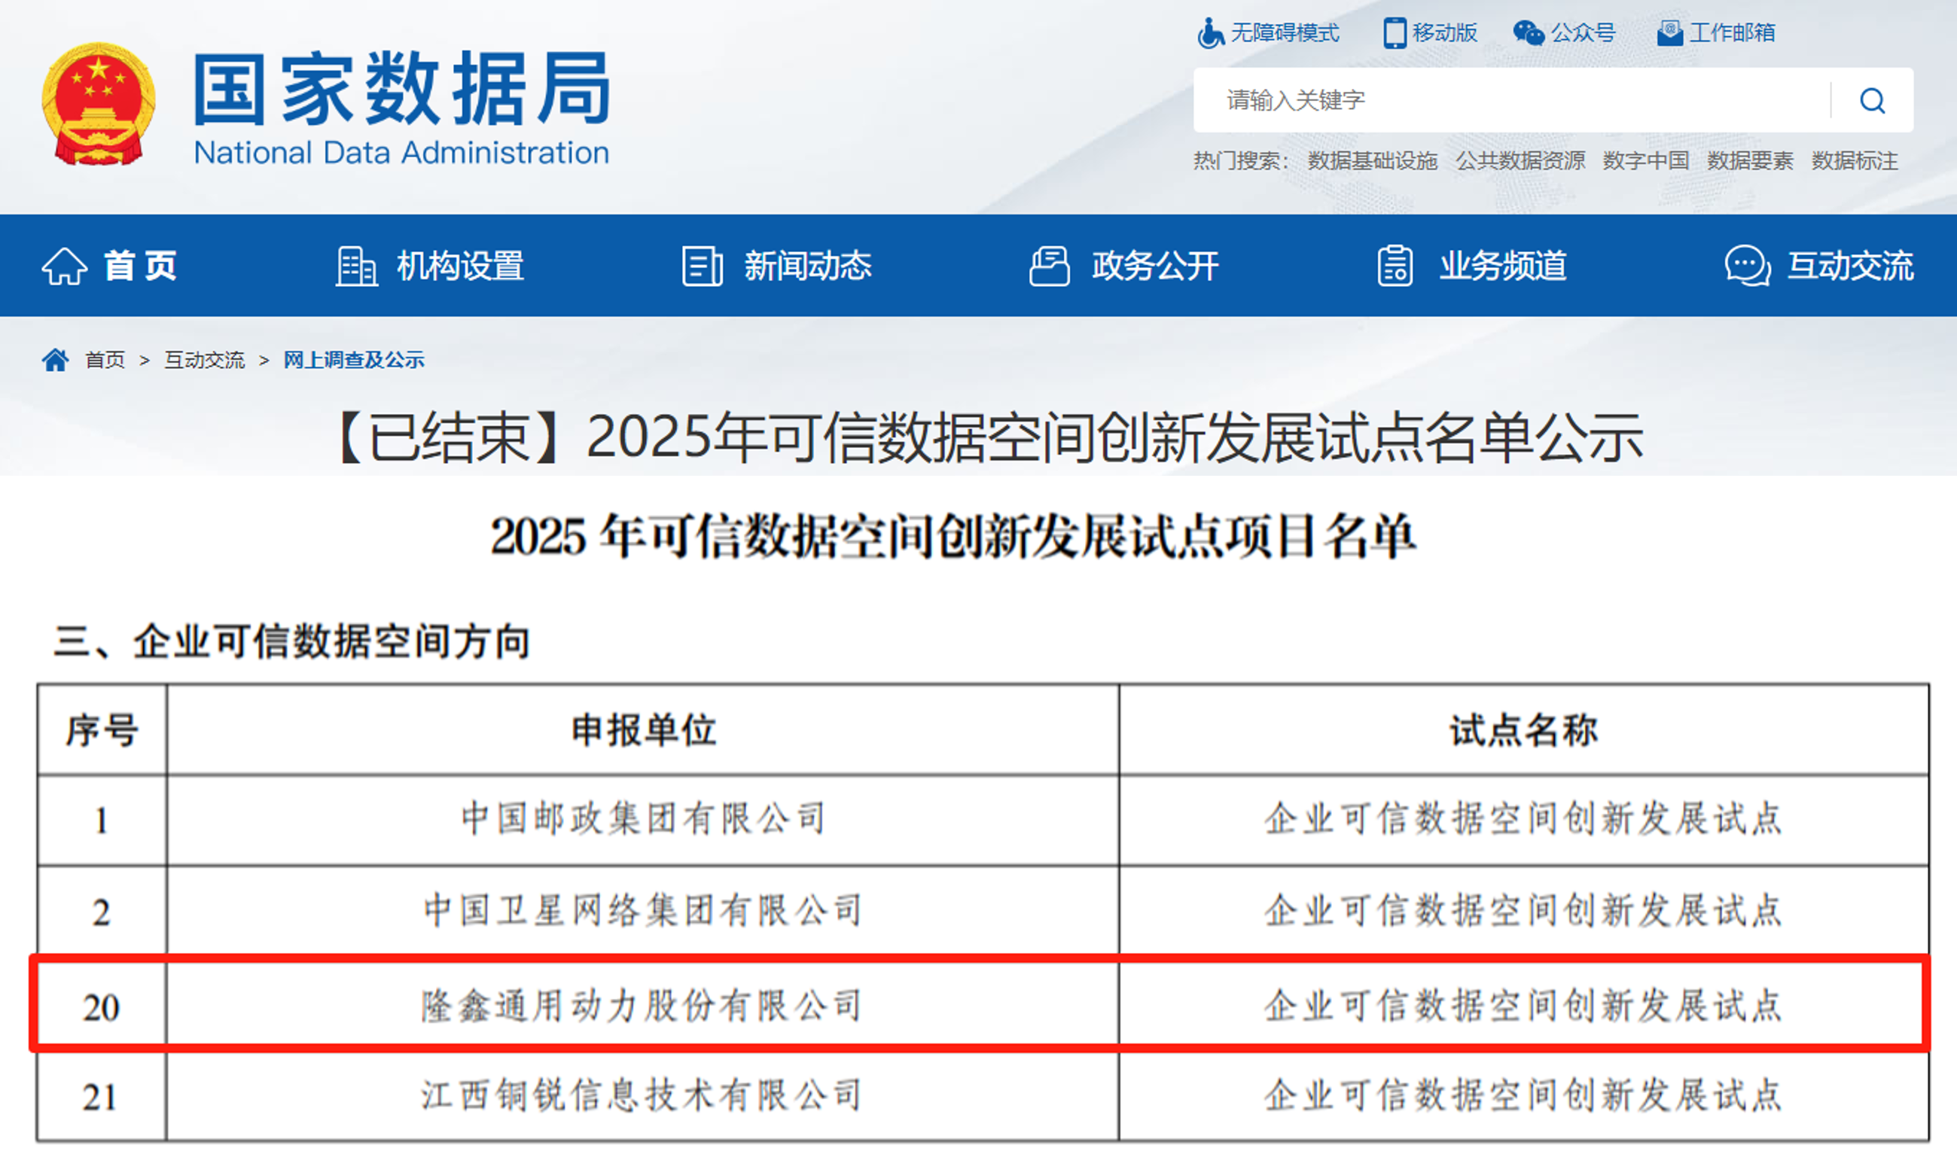The height and width of the screenshot is (1151, 1957).
Task: Click the breadcrumb house icon
Action: 55,360
